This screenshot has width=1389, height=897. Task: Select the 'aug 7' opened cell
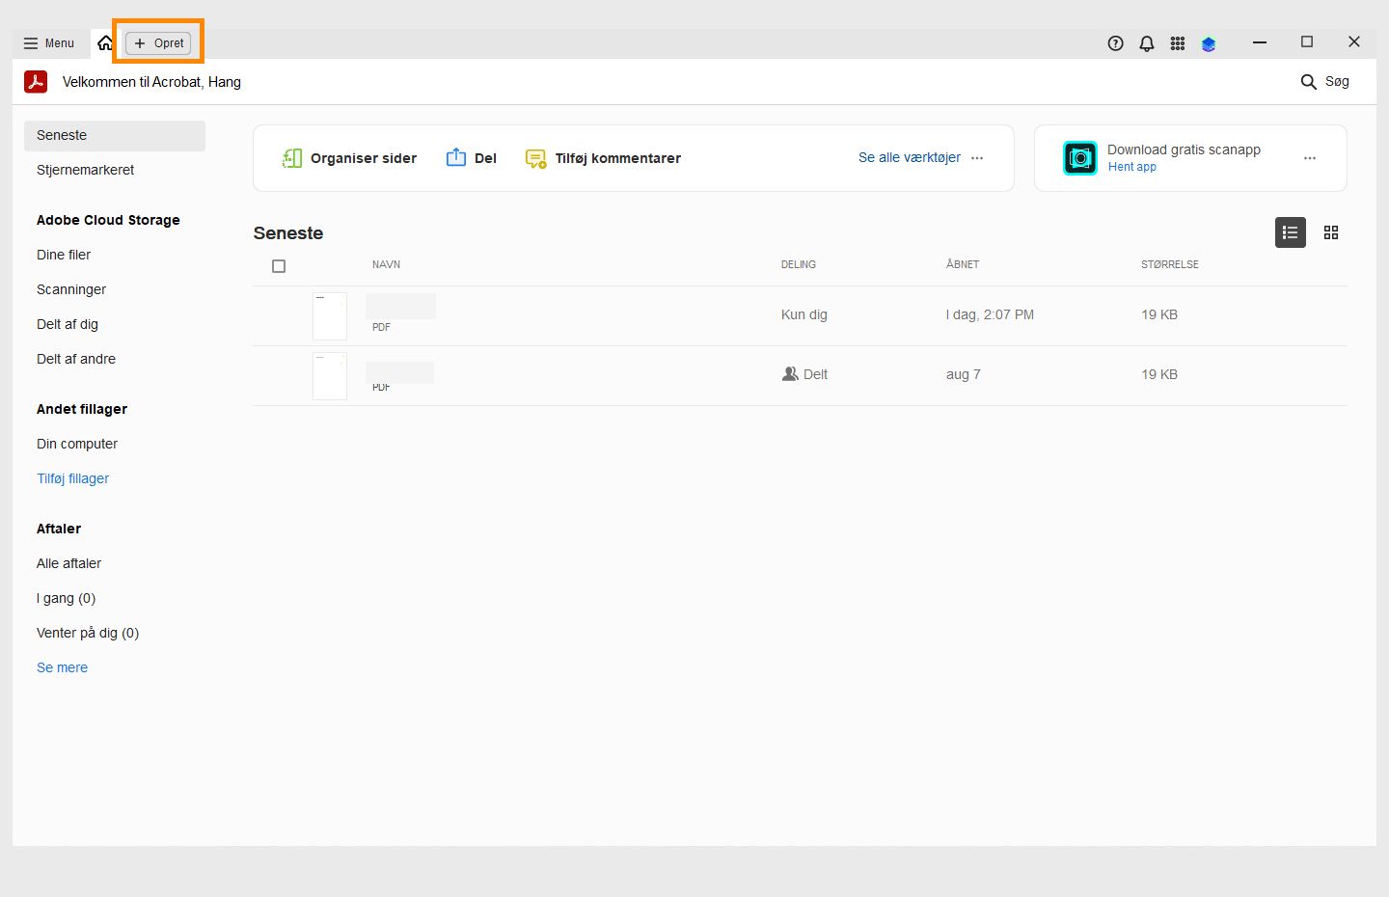pos(964,374)
